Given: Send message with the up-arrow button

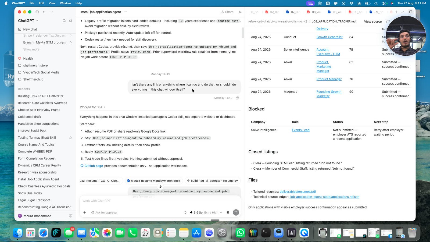Looking at the screenshot, I should coord(236,212).
